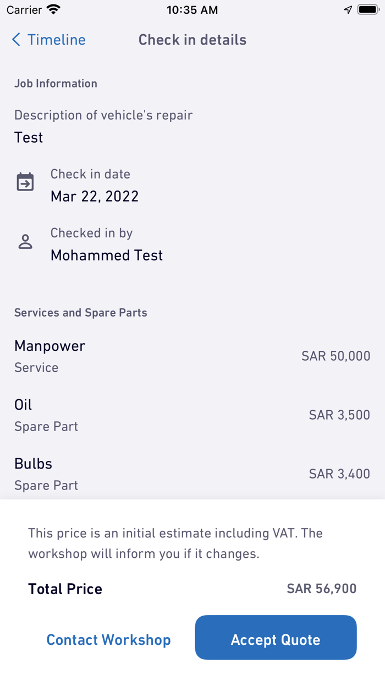Select the Bulbs spare part entry
This screenshot has height=685, width=385.
pyautogui.click(x=33, y=464)
